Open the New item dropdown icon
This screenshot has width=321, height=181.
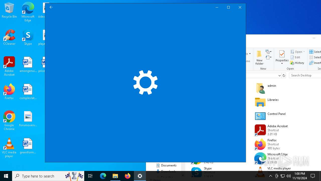[269, 52]
